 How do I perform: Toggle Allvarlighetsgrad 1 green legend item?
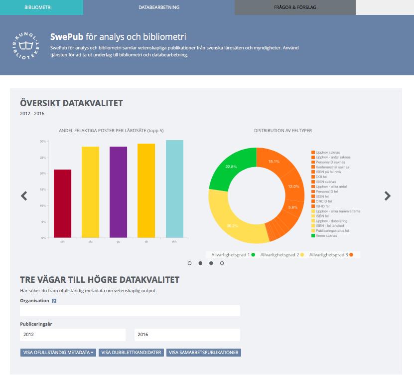[233, 255]
